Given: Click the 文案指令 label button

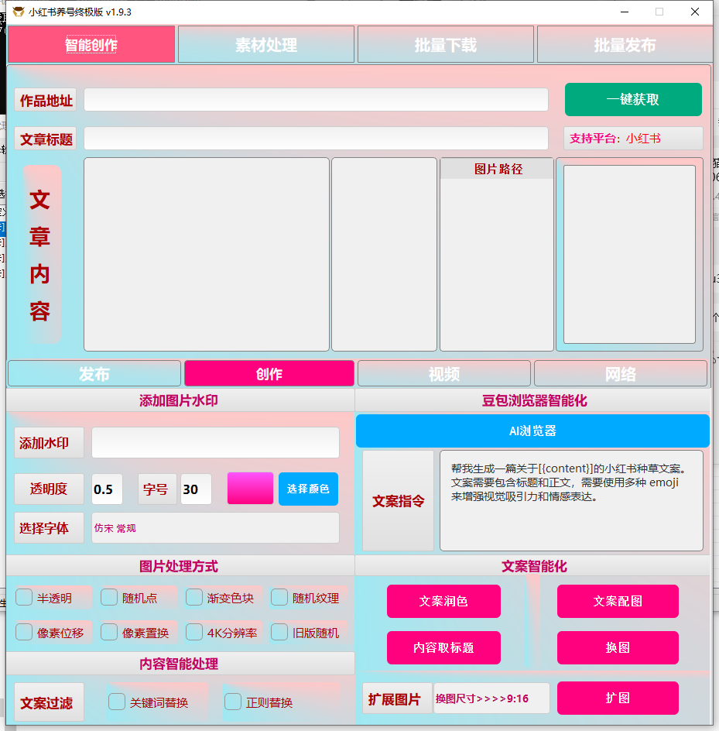Looking at the screenshot, I should coord(398,501).
